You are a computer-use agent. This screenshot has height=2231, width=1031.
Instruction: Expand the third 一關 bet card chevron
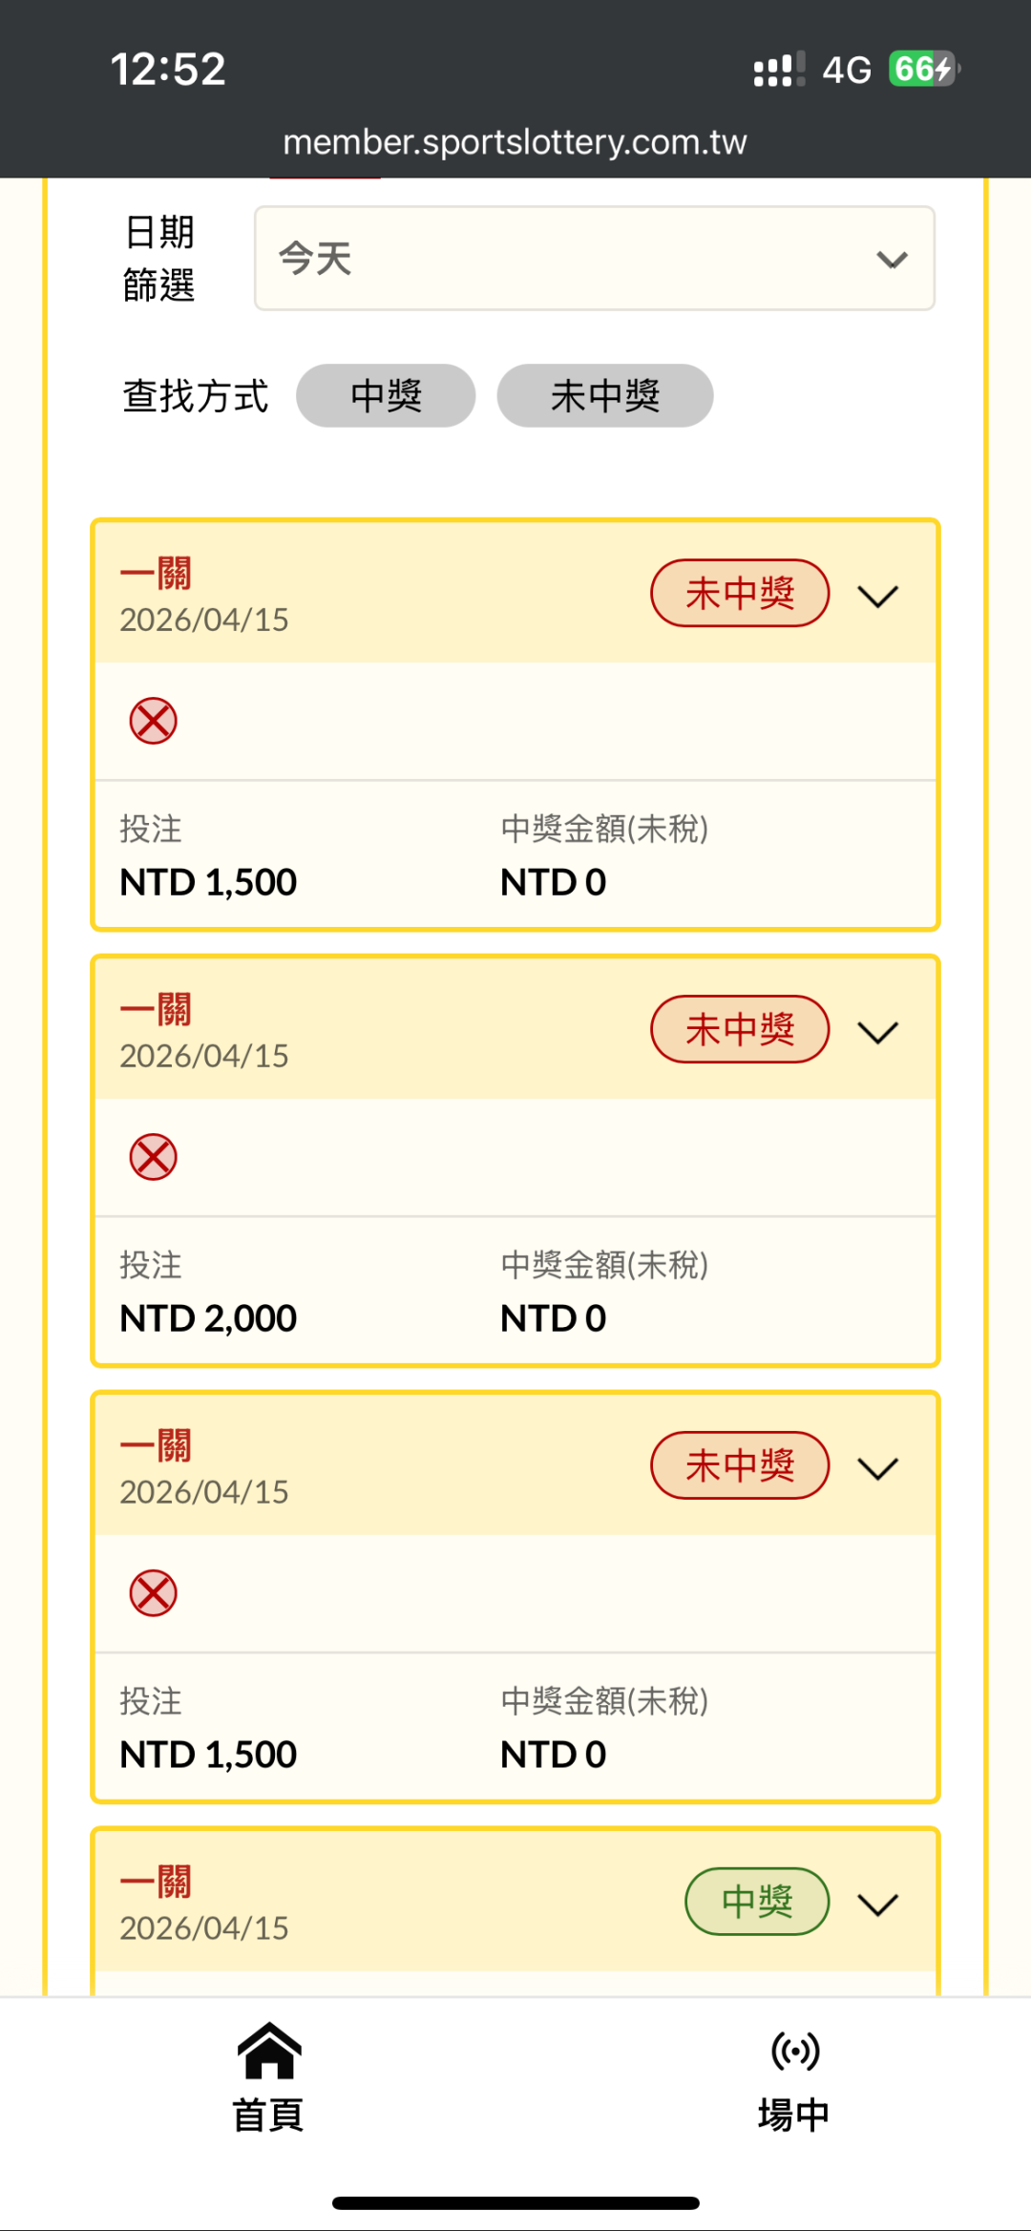878,1468
